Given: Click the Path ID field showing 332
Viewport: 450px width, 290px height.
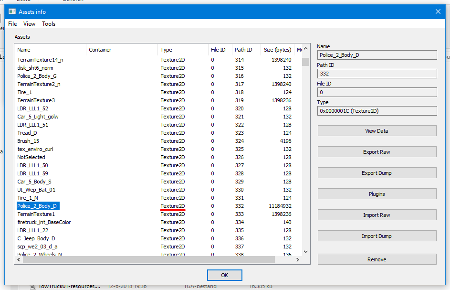Looking at the screenshot, I should point(377,74).
